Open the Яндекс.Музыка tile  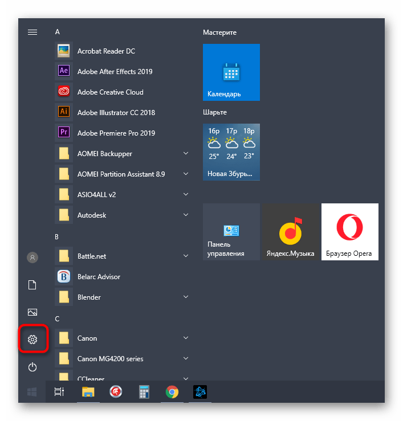(290, 232)
